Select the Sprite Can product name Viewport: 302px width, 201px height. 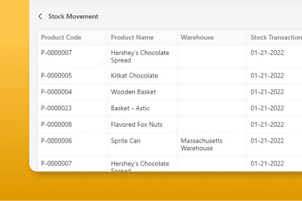point(125,141)
